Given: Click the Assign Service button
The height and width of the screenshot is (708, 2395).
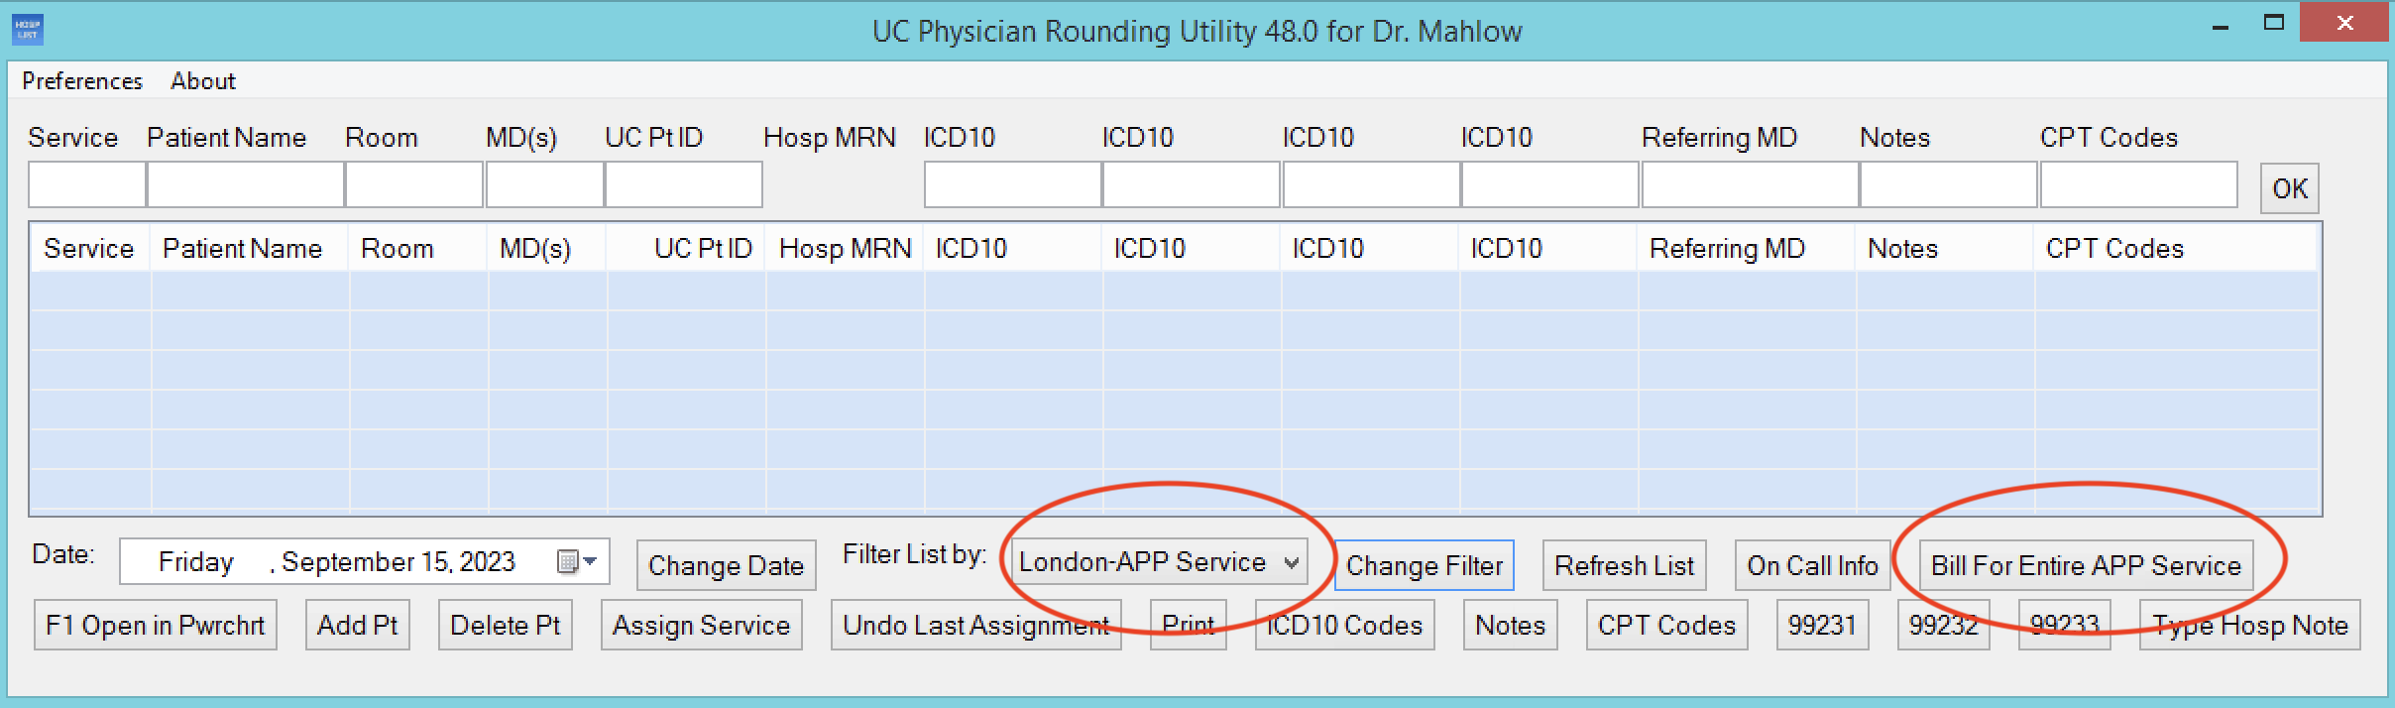Looking at the screenshot, I should [x=701, y=625].
